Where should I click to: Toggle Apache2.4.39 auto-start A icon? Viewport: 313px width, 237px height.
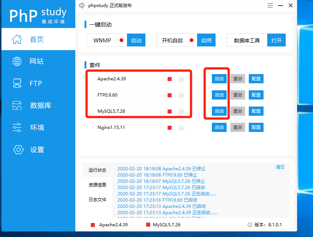pos(181,79)
